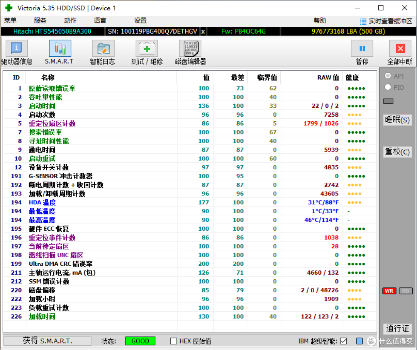The height and width of the screenshot is (350, 417).
Task: Click the 46°C/114°F temperature value
Action: click(x=322, y=220)
